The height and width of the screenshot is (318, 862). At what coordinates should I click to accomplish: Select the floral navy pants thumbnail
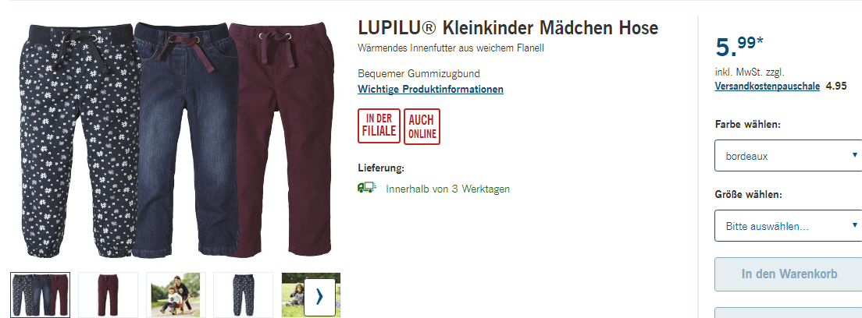point(243,295)
